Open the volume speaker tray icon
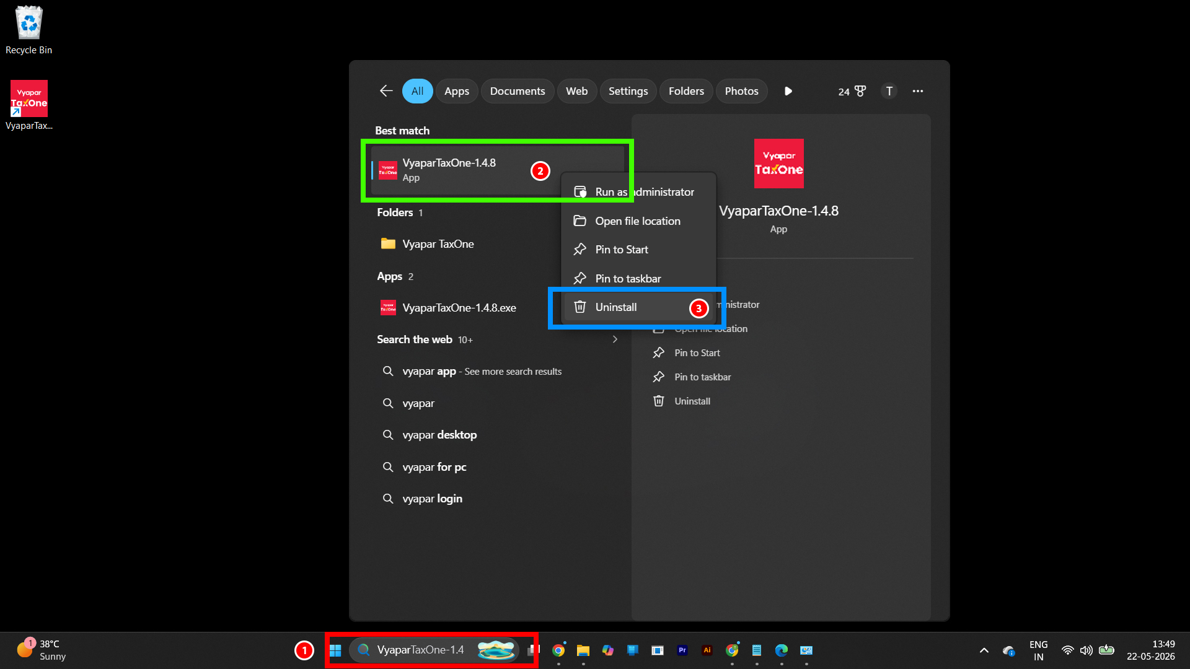 (1086, 650)
